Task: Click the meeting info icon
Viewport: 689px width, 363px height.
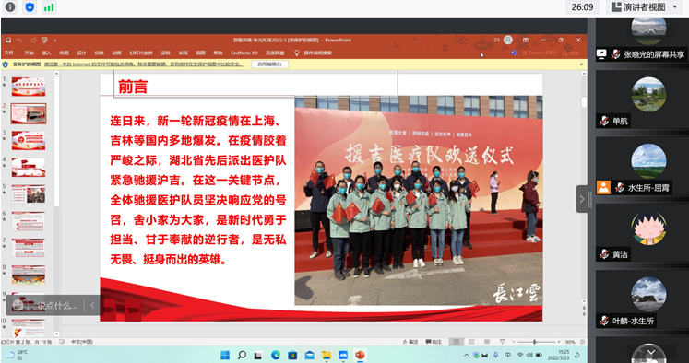Action: pos(9,7)
